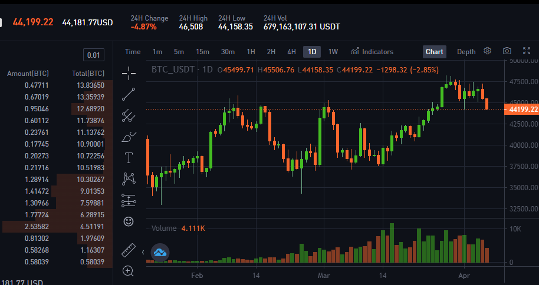The image size is (539, 285).
Task: Switch to the 1H interval
Action: [251, 52]
